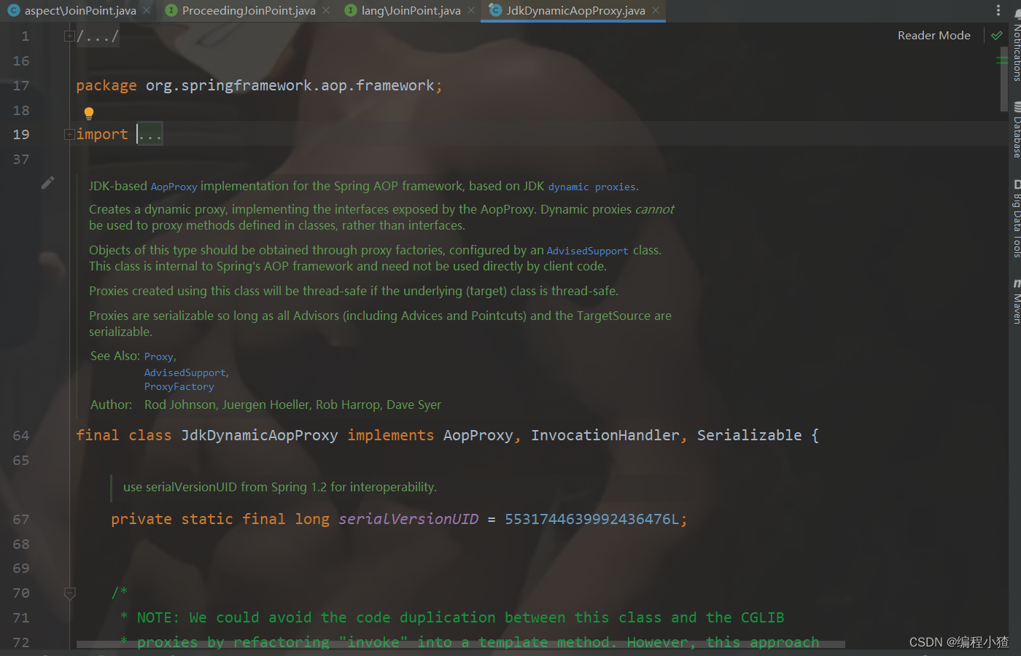Switch to the aspect\JoinPoint.java tab
This screenshot has height=656, width=1021.
coord(80,11)
